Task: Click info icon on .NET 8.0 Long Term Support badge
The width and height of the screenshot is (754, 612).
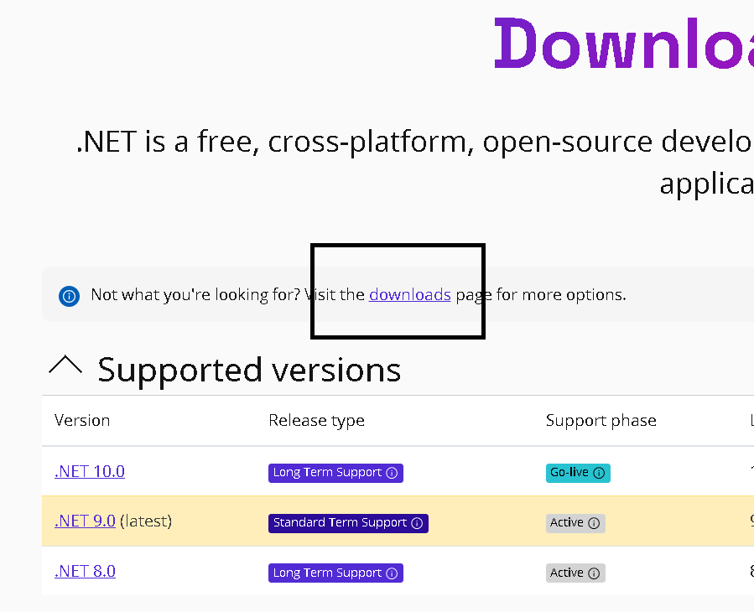Action: (x=391, y=573)
